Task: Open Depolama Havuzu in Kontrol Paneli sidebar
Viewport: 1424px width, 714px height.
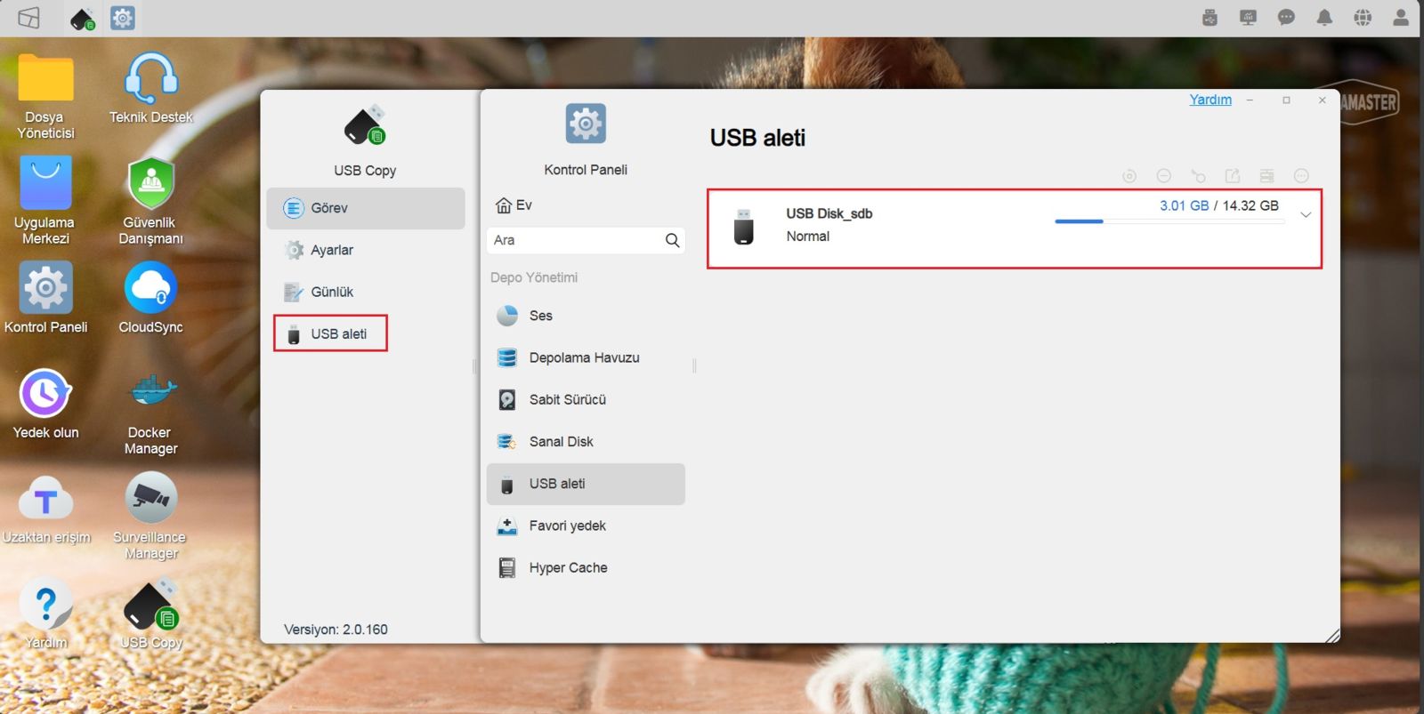Action: pyautogui.click(x=584, y=357)
